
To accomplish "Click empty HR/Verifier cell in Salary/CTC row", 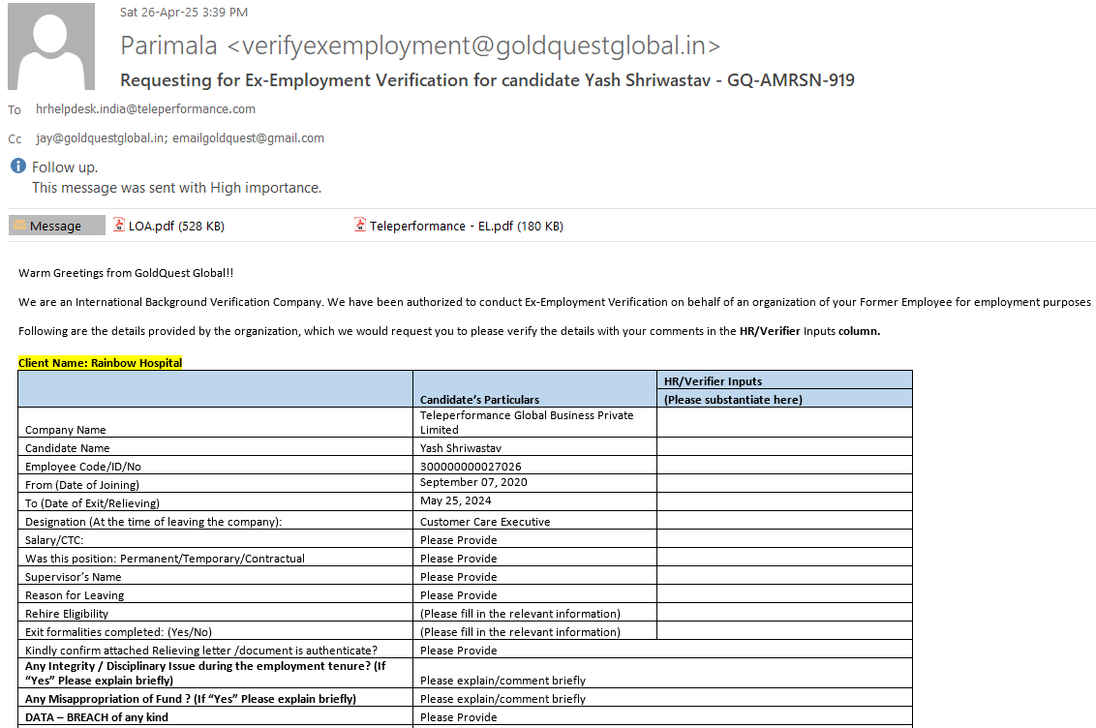I will [x=783, y=540].
